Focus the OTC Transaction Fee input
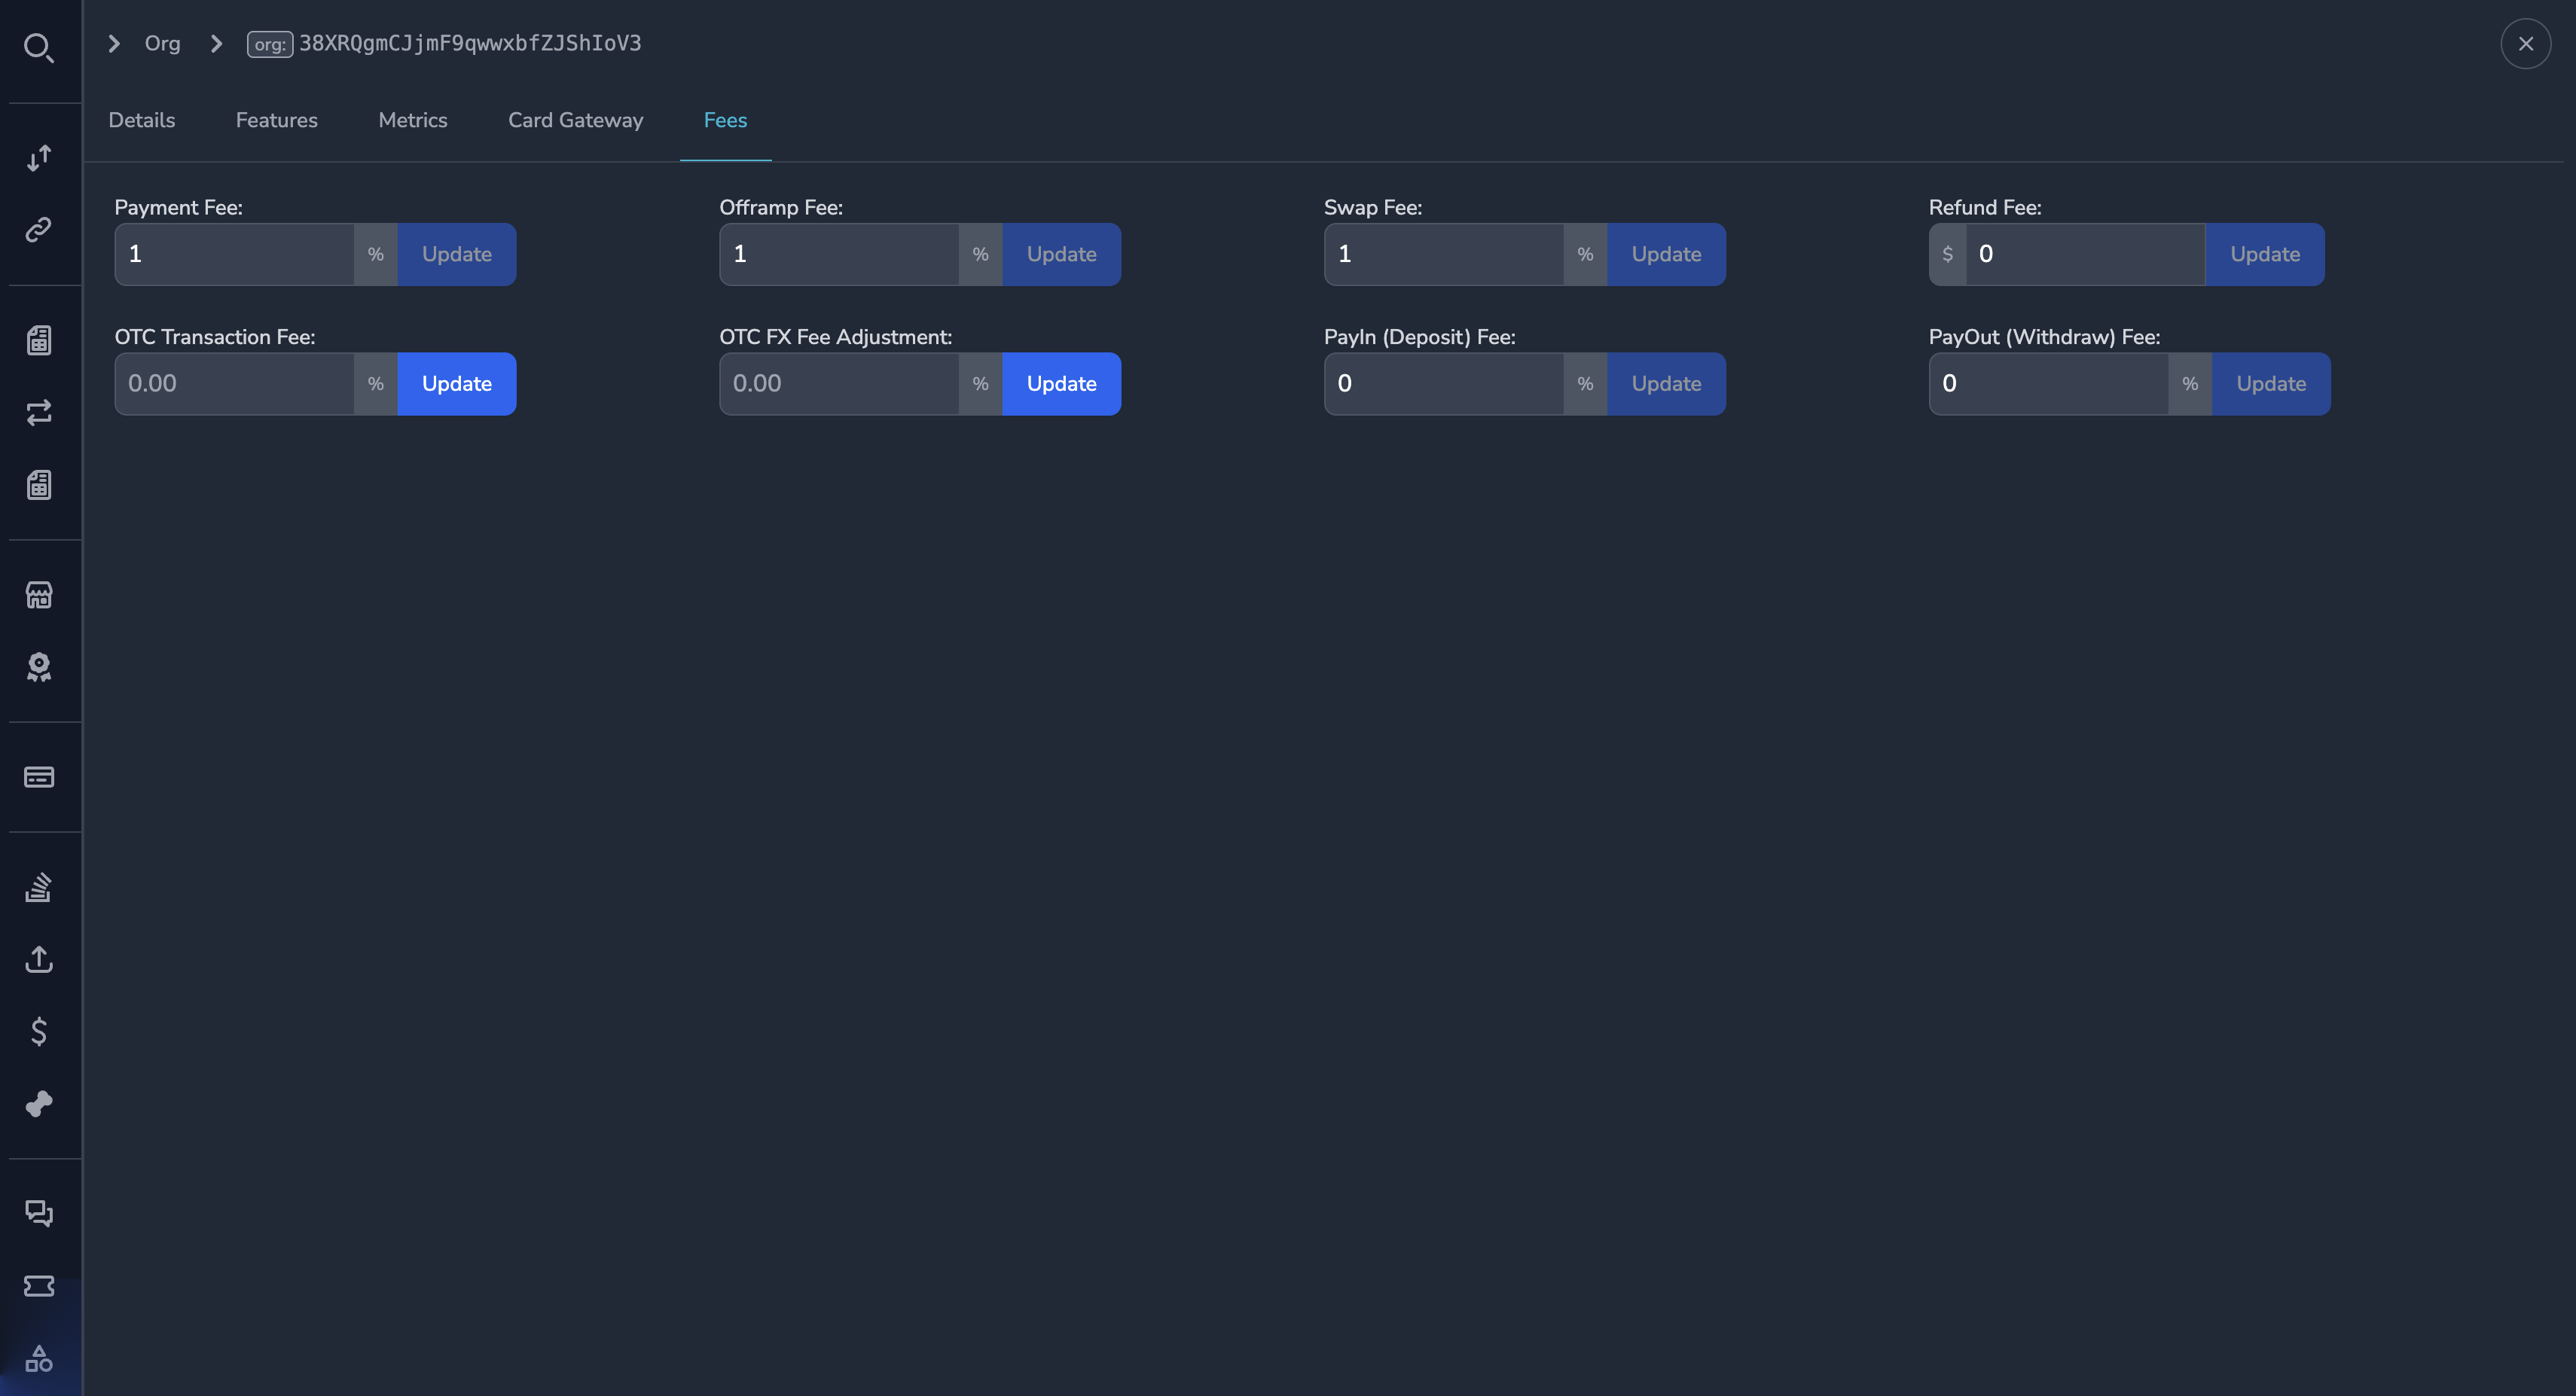 (x=235, y=384)
